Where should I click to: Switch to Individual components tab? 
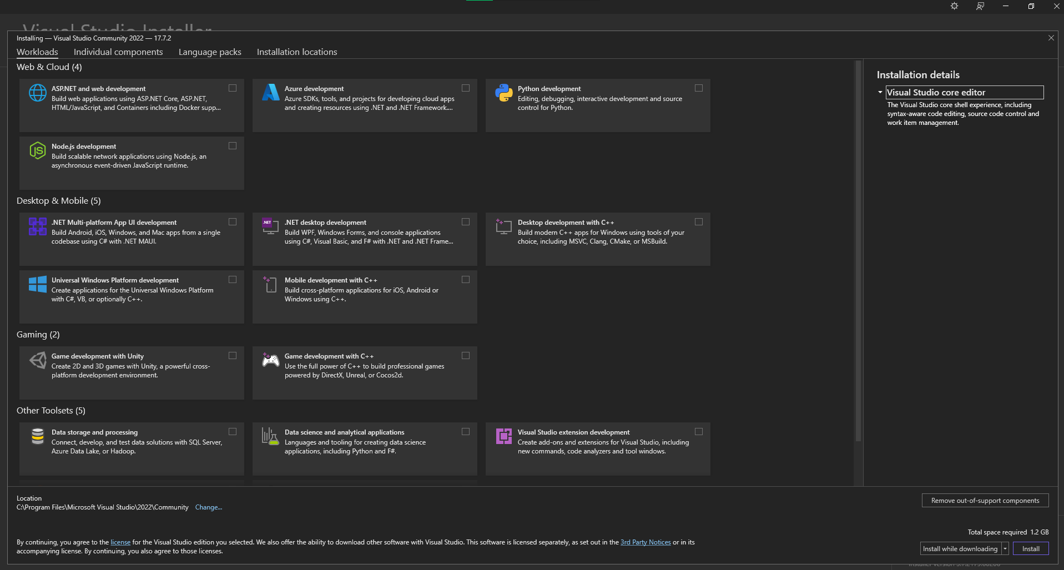click(118, 52)
